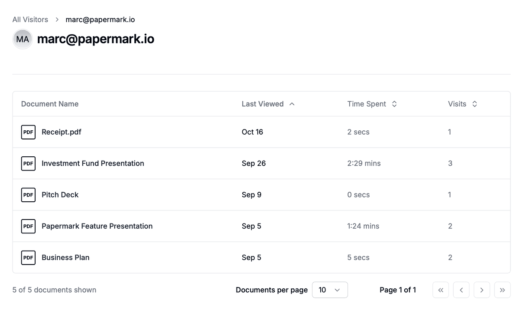Image resolution: width=520 pixels, height=323 pixels.
Task: Jump to last page with double-right arrows
Action: click(x=502, y=290)
